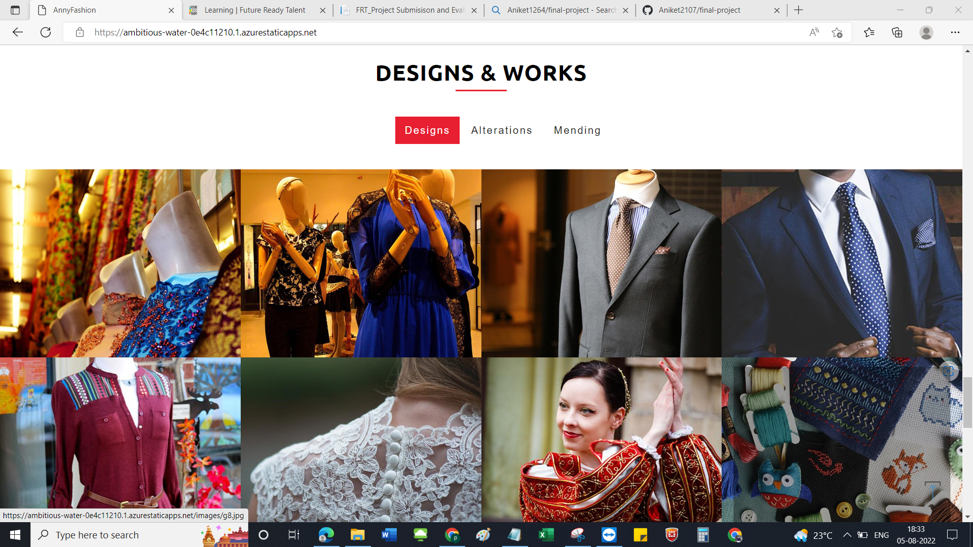Image resolution: width=973 pixels, height=547 pixels.
Task: Open the blue dress mannequins image
Action: pos(361,263)
